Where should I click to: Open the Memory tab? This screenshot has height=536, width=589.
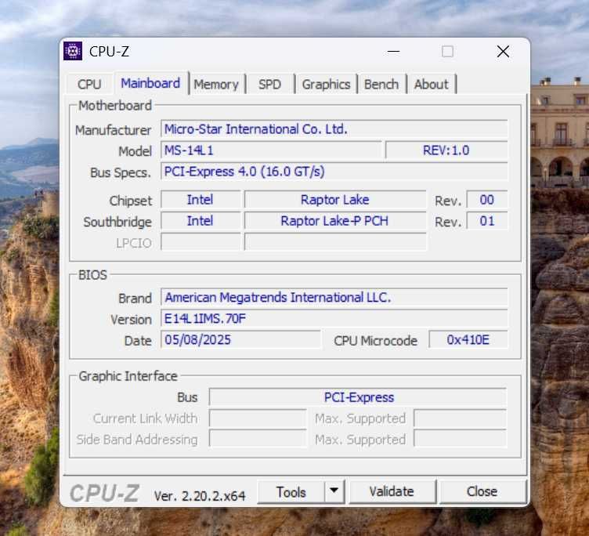coord(216,84)
